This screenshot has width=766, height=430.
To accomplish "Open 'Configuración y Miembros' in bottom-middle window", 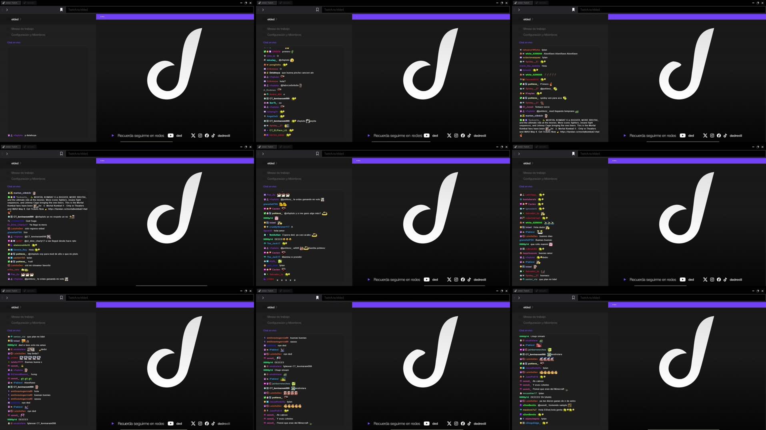I will (x=284, y=323).
